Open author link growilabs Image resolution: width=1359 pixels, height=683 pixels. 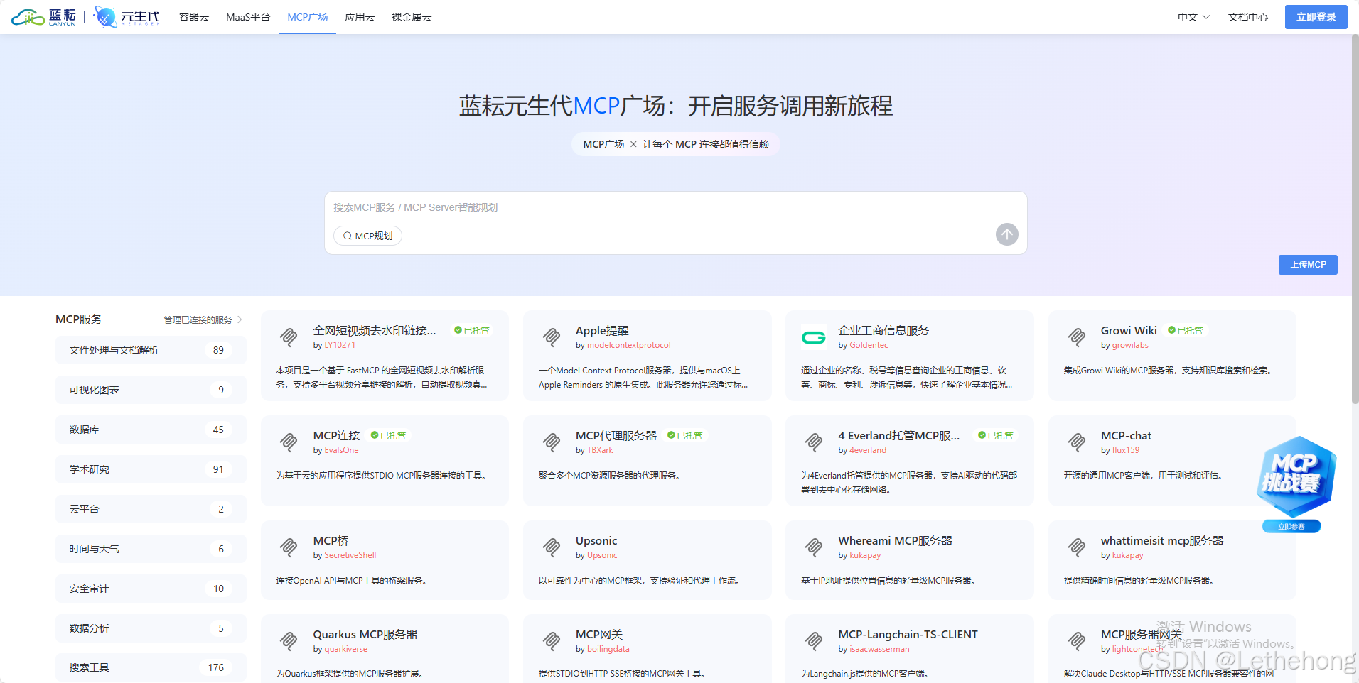[x=1130, y=345]
